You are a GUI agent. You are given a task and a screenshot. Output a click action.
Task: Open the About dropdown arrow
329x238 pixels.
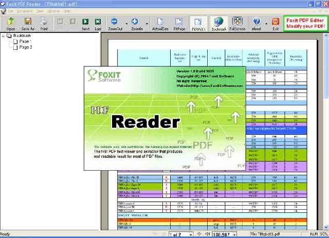(x=266, y=24)
